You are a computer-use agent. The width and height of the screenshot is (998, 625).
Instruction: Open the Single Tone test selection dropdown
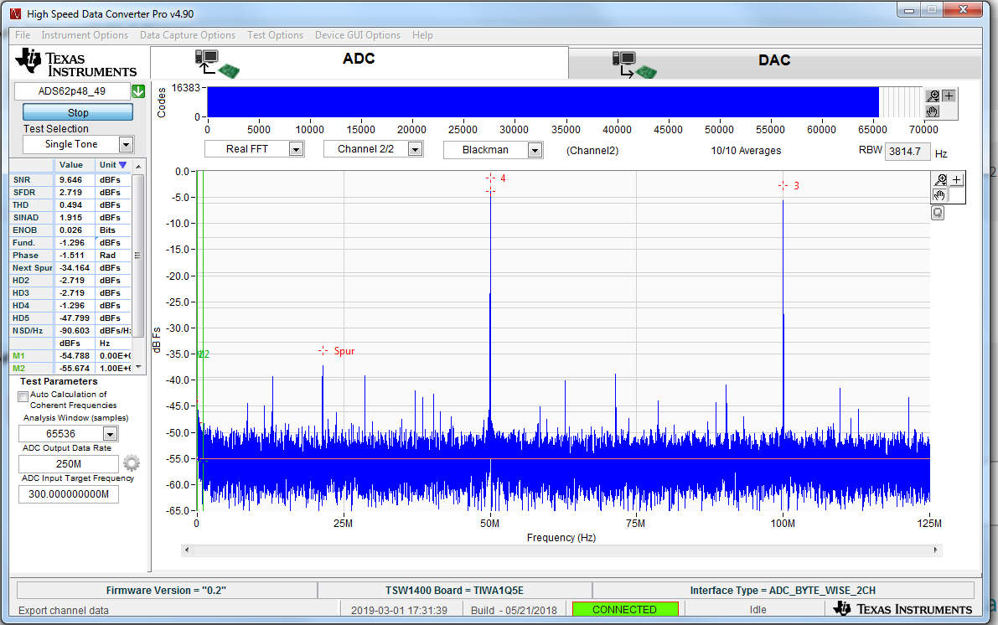pos(126,144)
